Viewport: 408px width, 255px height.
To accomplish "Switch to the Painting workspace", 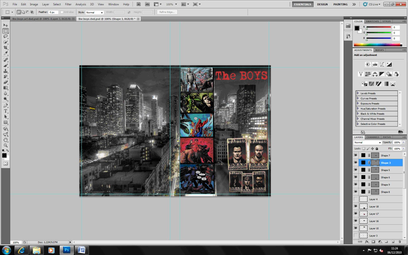I will pos(340,4).
